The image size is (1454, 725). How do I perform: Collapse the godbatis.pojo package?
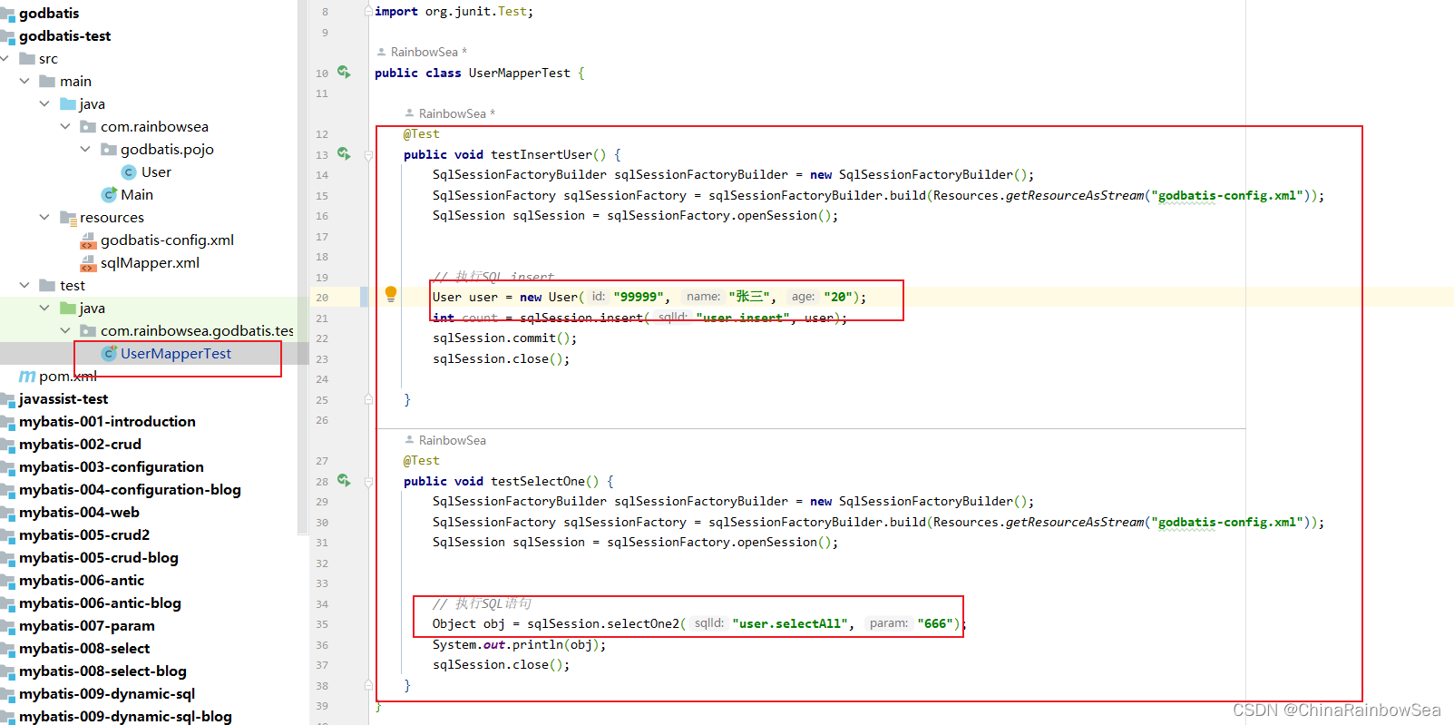(x=85, y=149)
